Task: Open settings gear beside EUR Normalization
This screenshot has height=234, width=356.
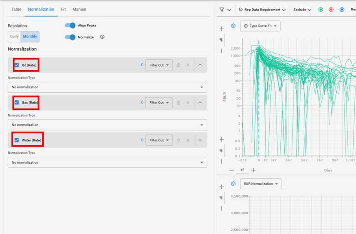Action: click(233, 184)
